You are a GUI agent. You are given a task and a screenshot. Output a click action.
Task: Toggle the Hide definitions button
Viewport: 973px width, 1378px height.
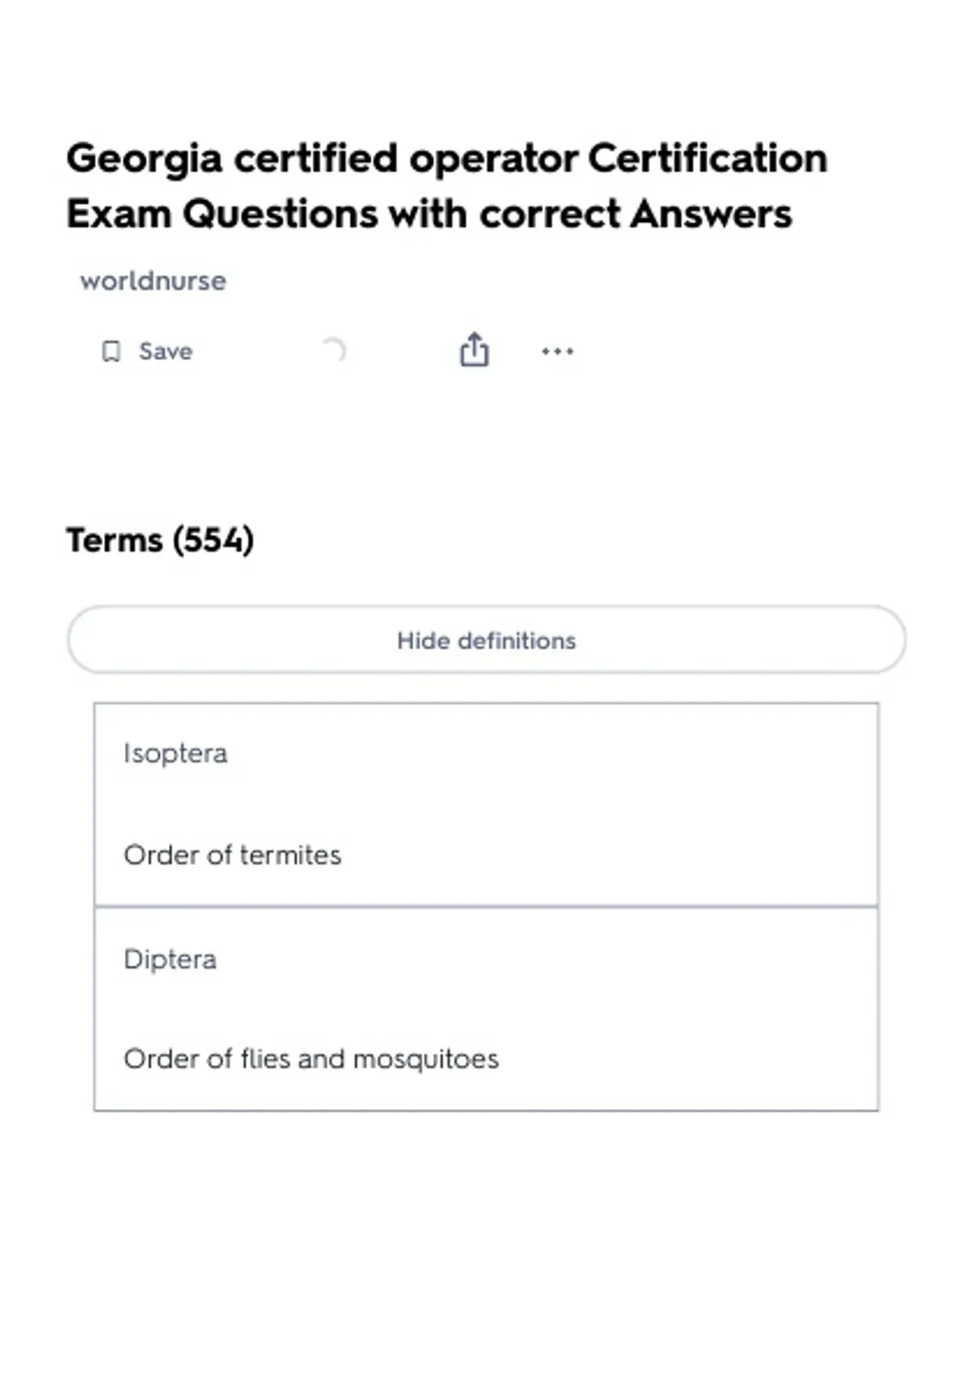click(x=486, y=640)
